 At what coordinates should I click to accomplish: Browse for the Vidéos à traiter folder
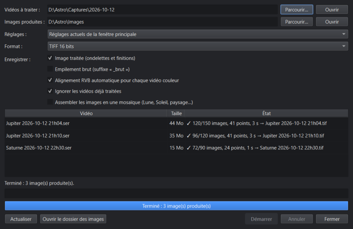[x=297, y=10]
